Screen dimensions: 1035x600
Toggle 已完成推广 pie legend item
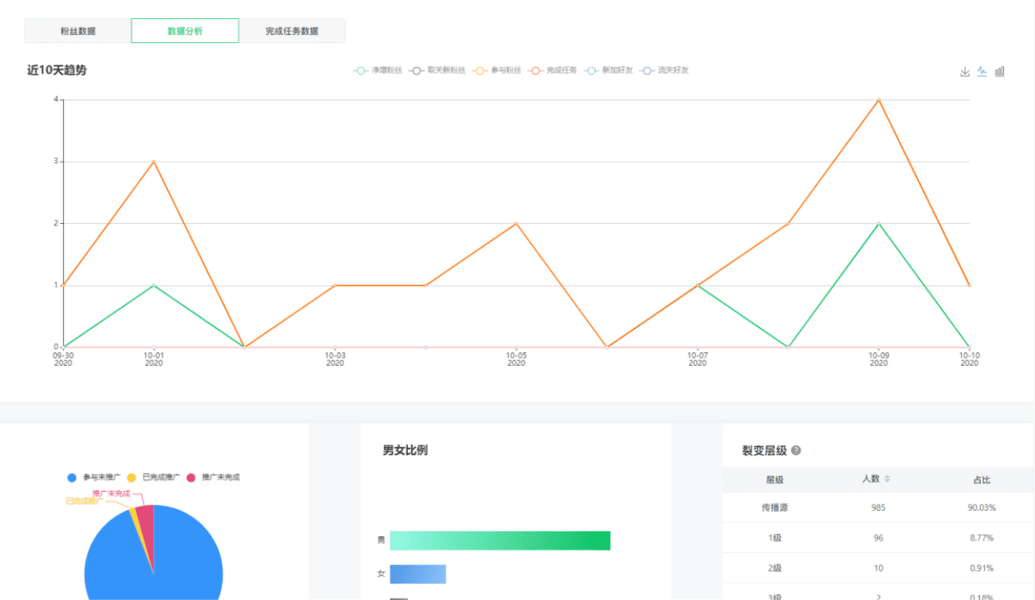[154, 477]
